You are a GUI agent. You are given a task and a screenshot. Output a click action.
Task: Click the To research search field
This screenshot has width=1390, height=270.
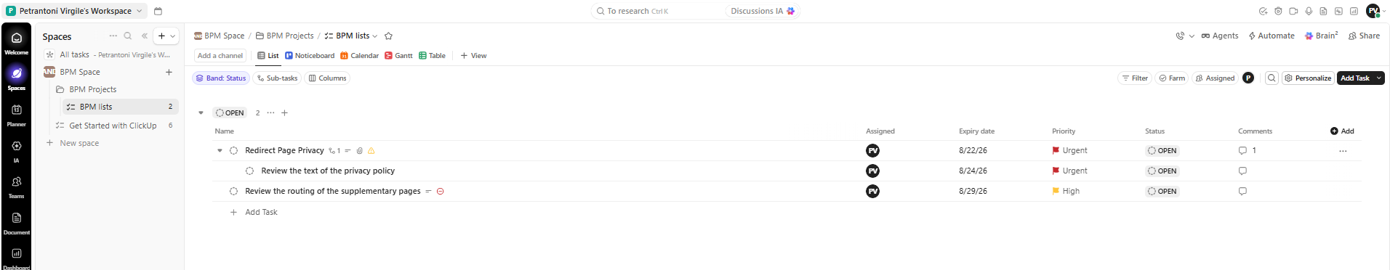pyautogui.click(x=657, y=11)
